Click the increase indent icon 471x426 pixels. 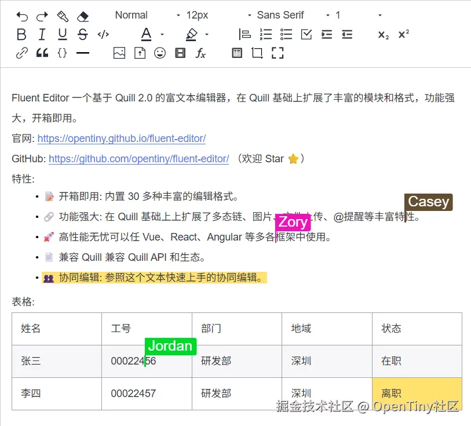tap(327, 34)
